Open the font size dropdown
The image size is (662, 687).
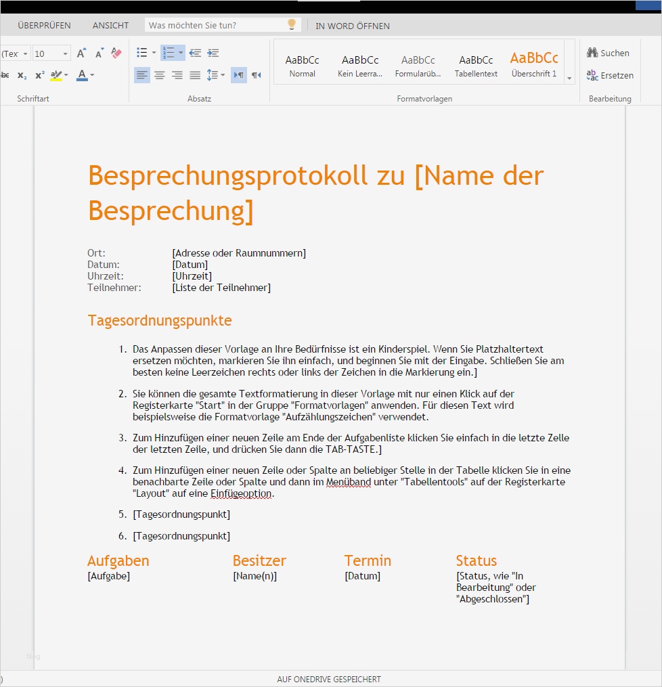tap(65, 53)
